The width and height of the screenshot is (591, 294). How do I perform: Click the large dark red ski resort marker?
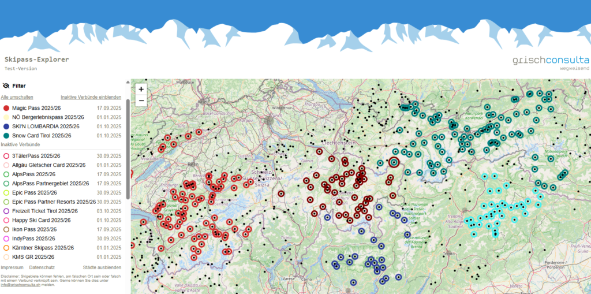point(394,162)
